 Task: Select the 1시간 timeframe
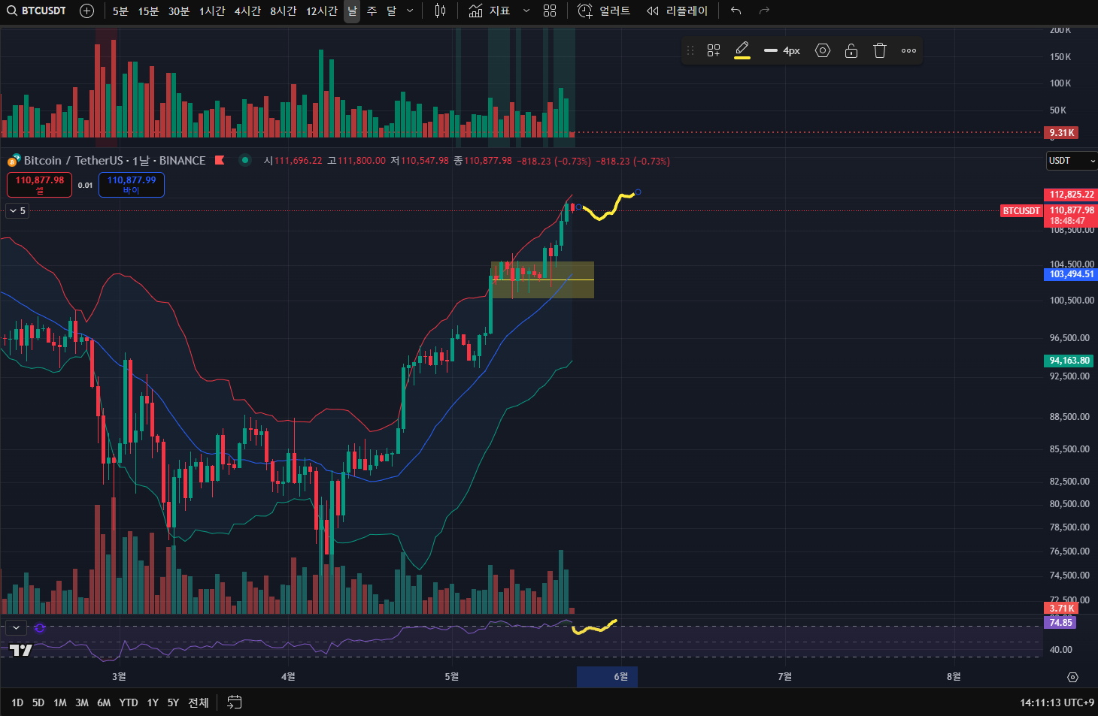point(212,11)
